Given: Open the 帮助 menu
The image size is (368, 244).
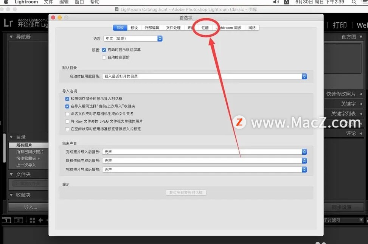Looking at the screenshot, I should point(95,2).
